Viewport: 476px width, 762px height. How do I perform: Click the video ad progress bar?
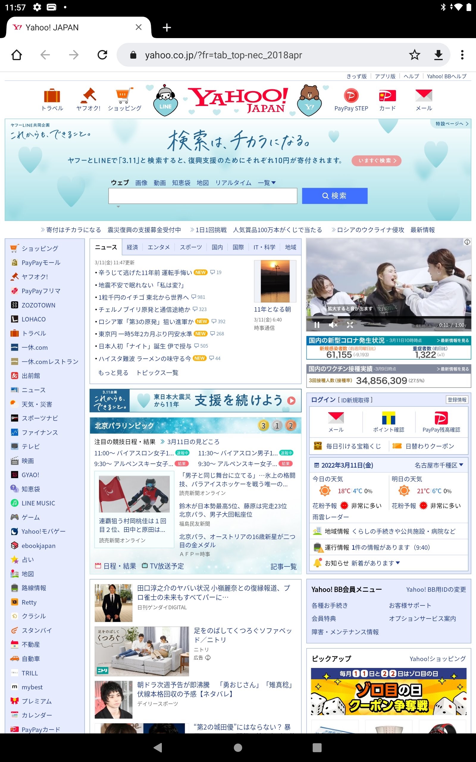click(x=389, y=317)
